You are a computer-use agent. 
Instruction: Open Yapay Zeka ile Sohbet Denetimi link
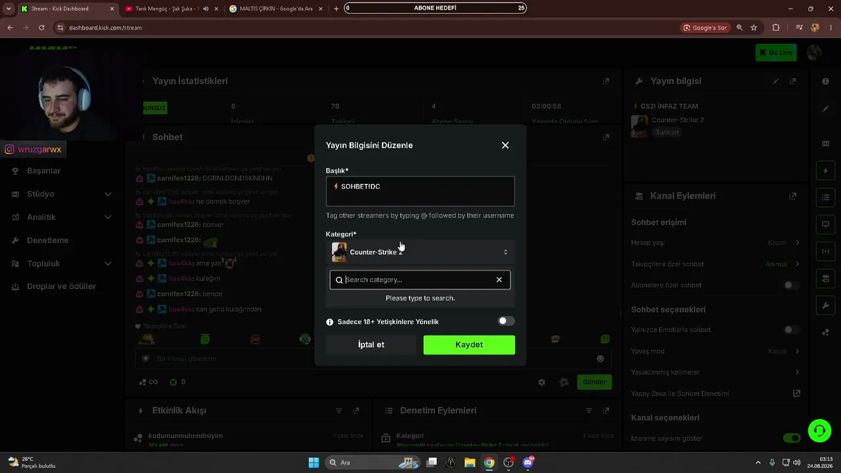click(x=716, y=394)
